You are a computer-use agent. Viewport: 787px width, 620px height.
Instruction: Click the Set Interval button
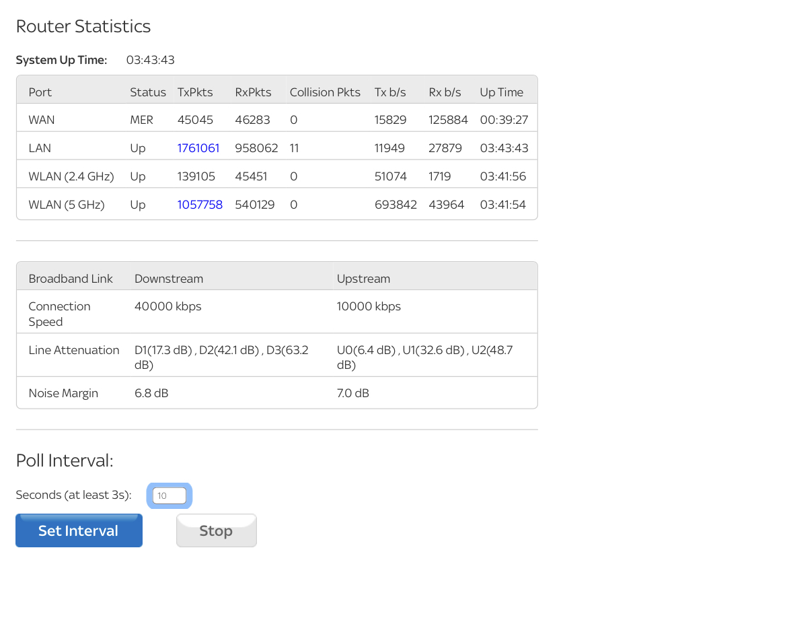pos(79,530)
